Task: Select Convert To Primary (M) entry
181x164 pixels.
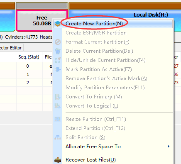Action: [113, 97]
